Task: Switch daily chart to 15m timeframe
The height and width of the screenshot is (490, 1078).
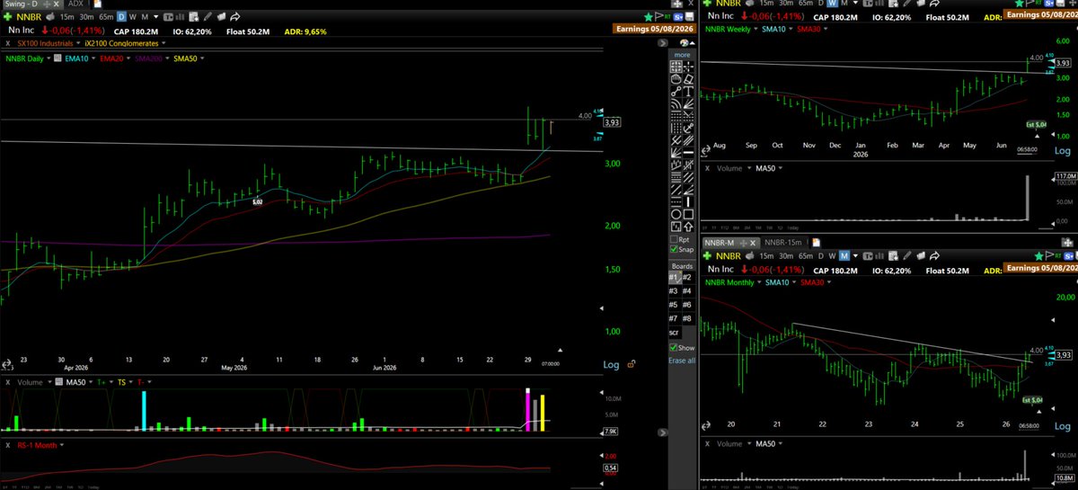Action: click(66, 17)
